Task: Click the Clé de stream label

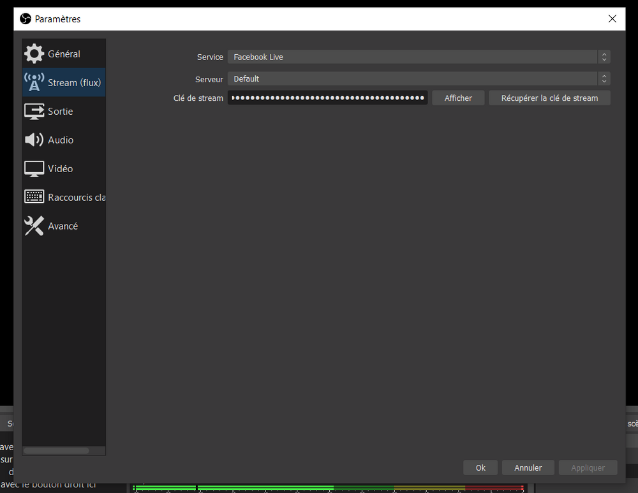Action: pyautogui.click(x=198, y=98)
